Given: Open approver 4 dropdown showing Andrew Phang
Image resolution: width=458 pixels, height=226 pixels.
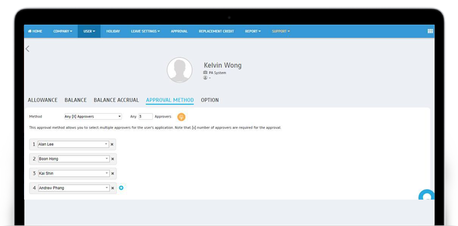Looking at the screenshot, I should tap(74, 188).
